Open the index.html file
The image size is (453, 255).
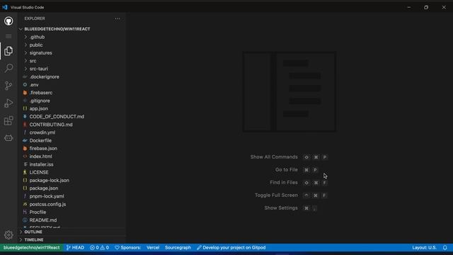(71, 157)
